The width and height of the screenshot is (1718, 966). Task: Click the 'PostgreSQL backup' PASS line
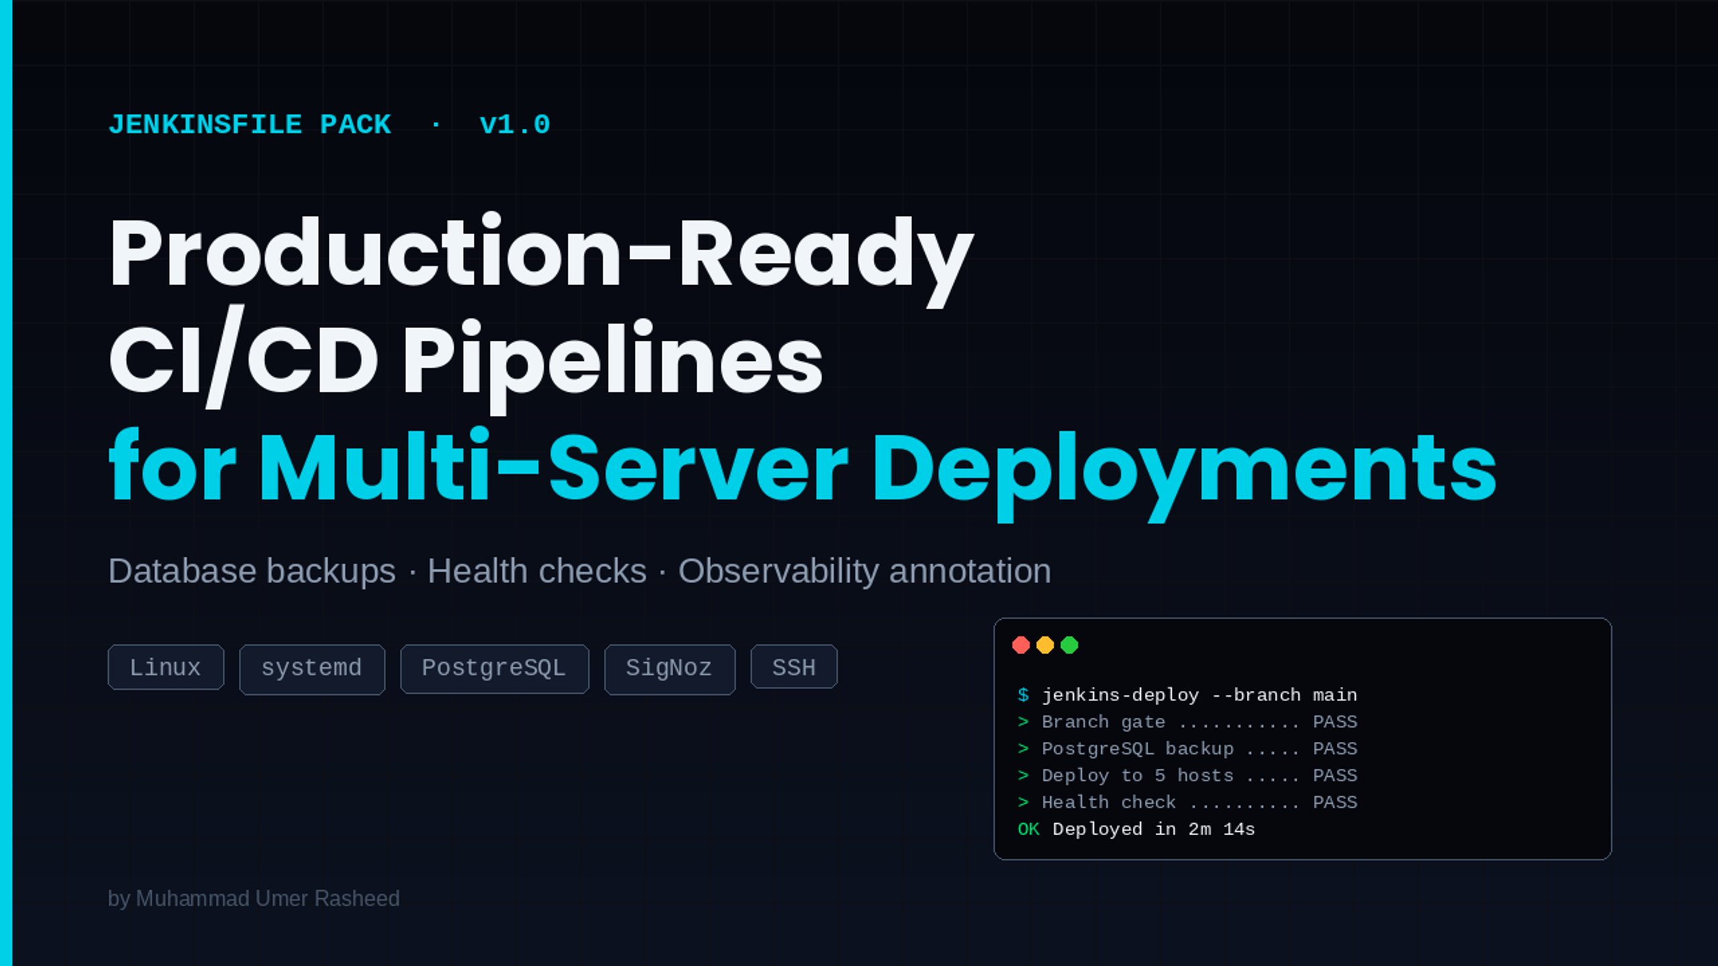pyautogui.click(x=1188, y=749)
